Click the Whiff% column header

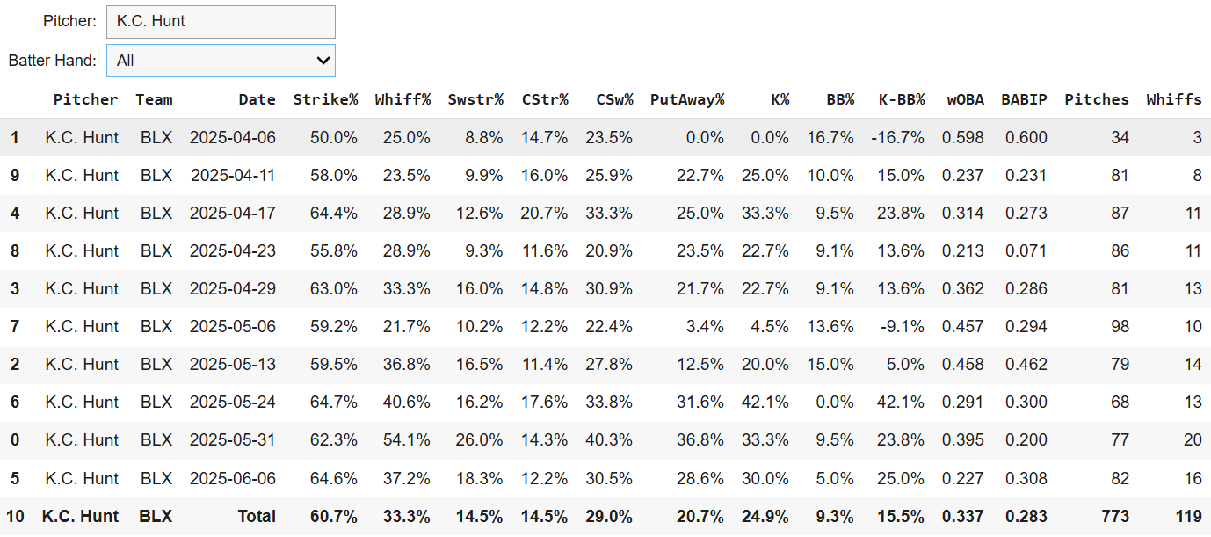402,99
